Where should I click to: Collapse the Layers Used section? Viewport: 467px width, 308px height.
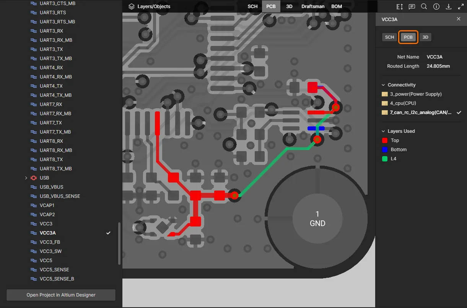(x=383, y=131)
